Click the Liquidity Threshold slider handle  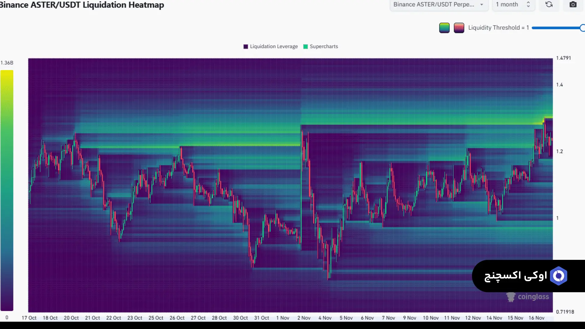point(582,28)
